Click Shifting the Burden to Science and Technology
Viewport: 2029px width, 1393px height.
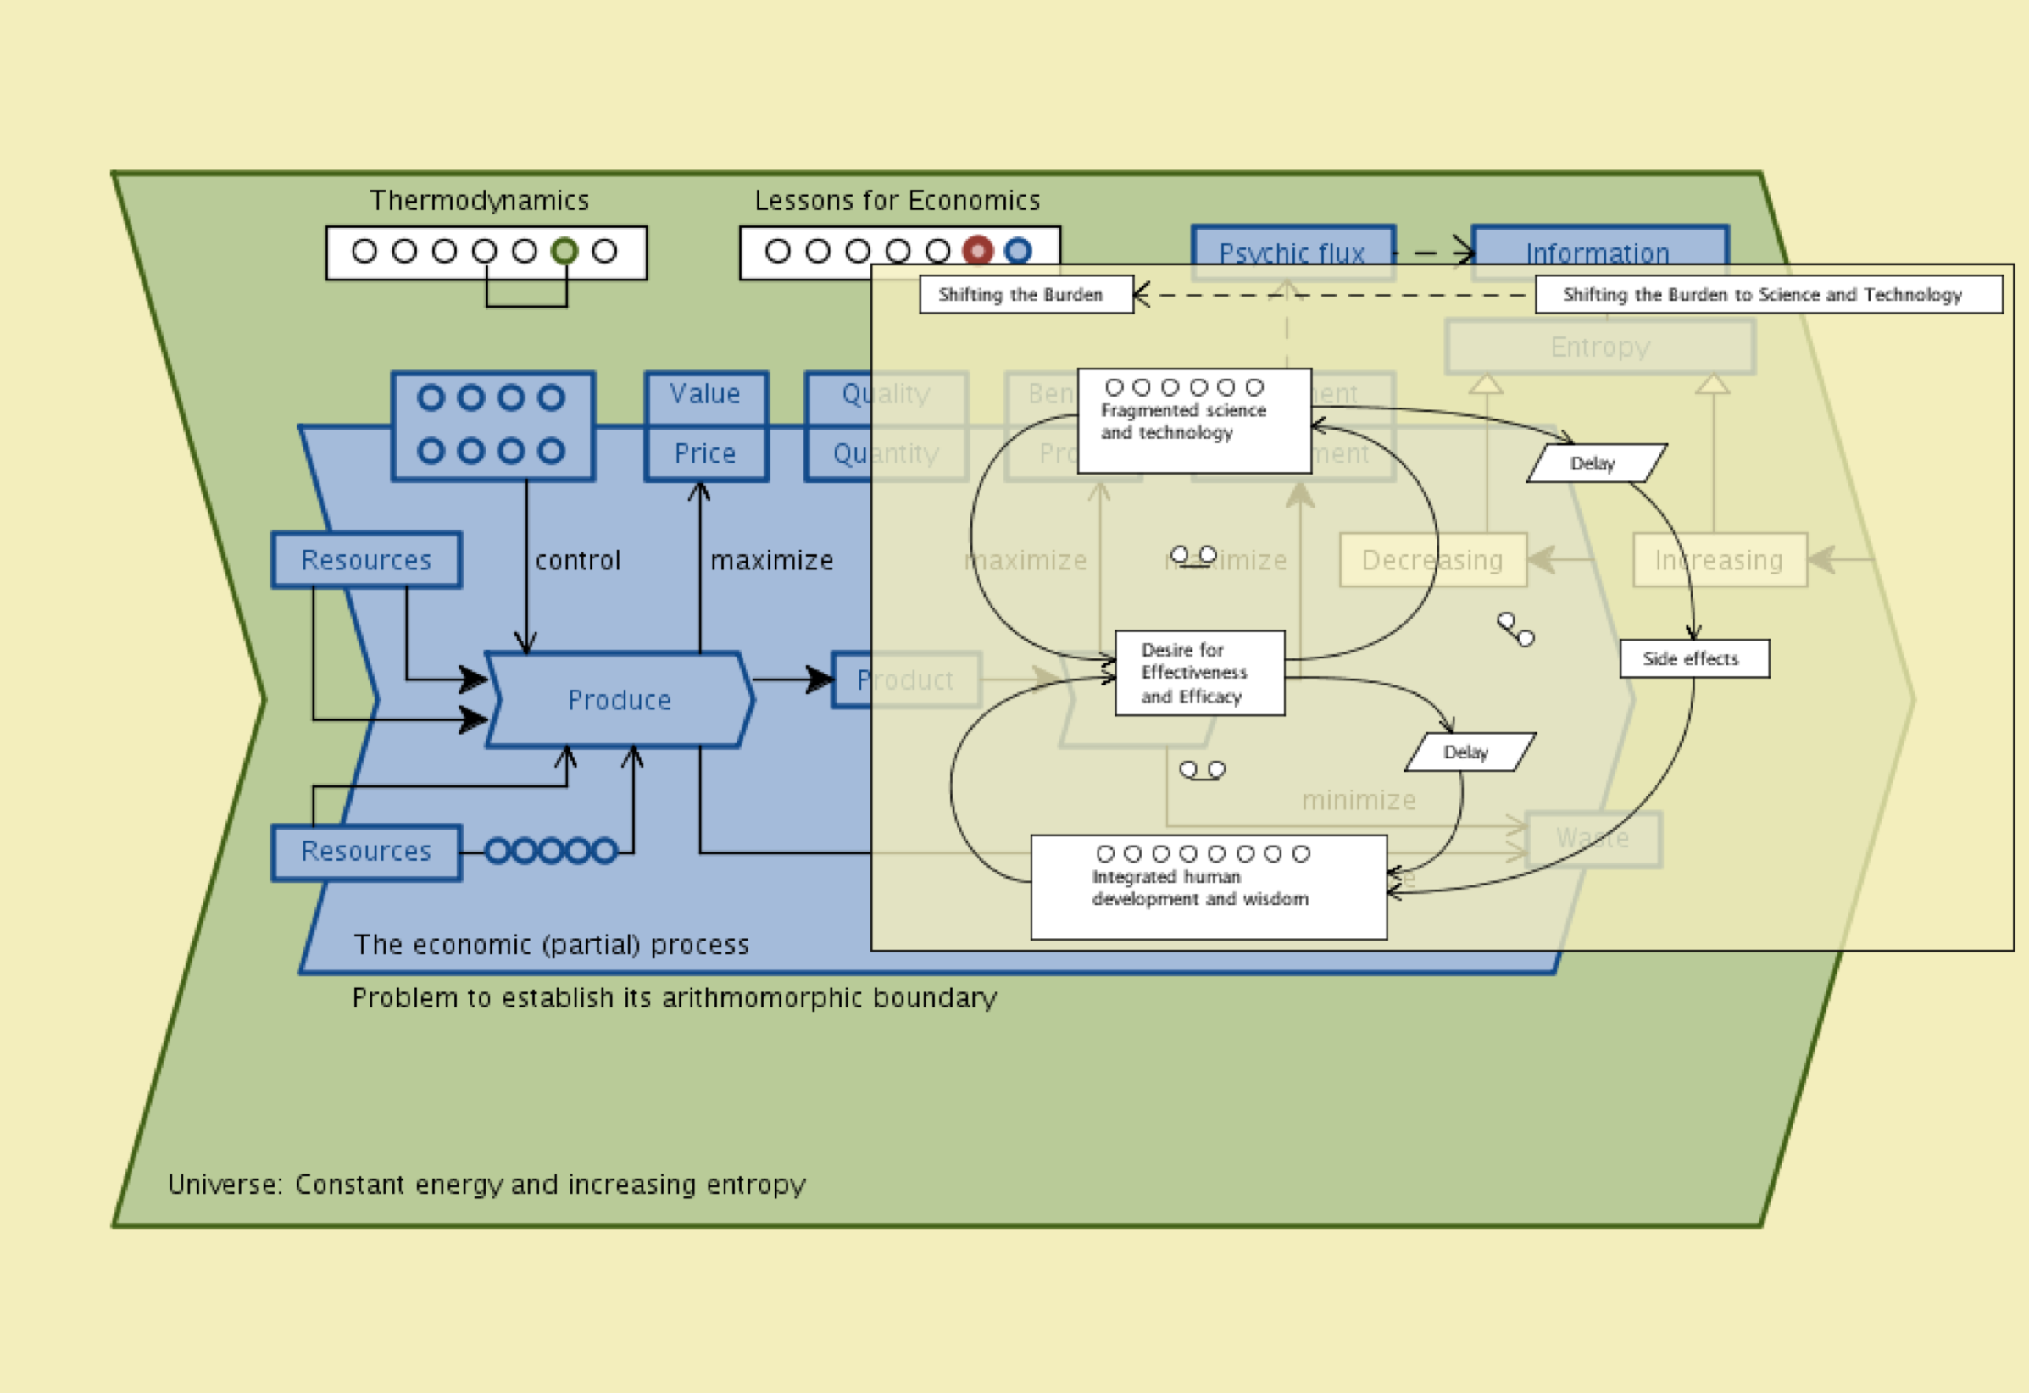(x=1767, y=295)
